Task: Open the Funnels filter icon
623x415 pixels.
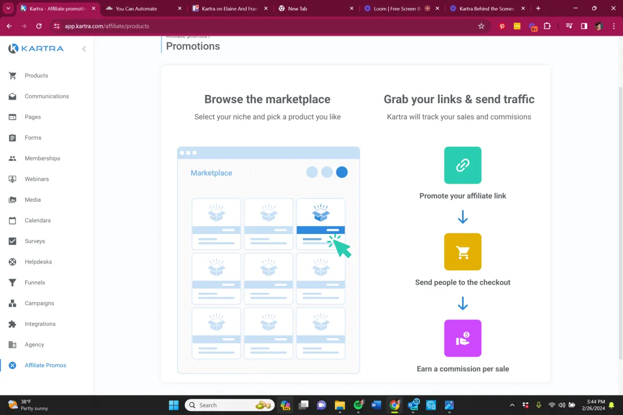Action: point(12,283)
